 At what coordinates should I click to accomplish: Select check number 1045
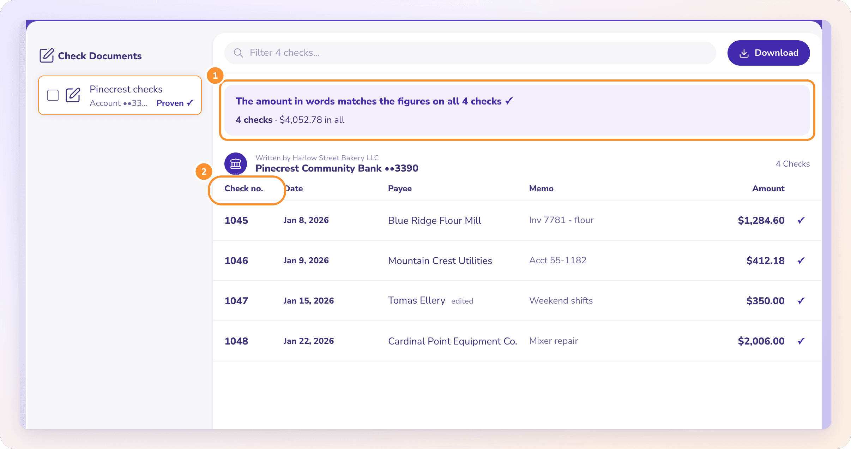click(x=236, y=220)
